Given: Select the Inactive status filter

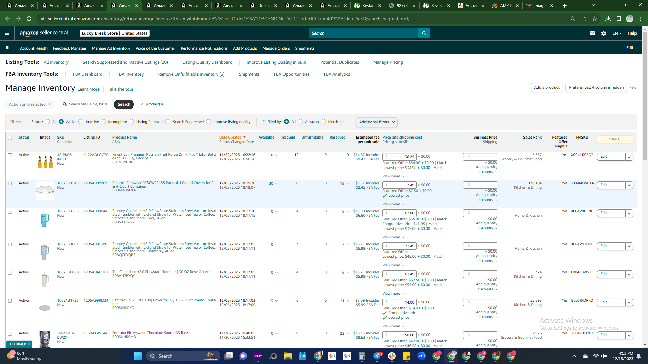Looking at the screenshot, I should [x=81, y=122].
